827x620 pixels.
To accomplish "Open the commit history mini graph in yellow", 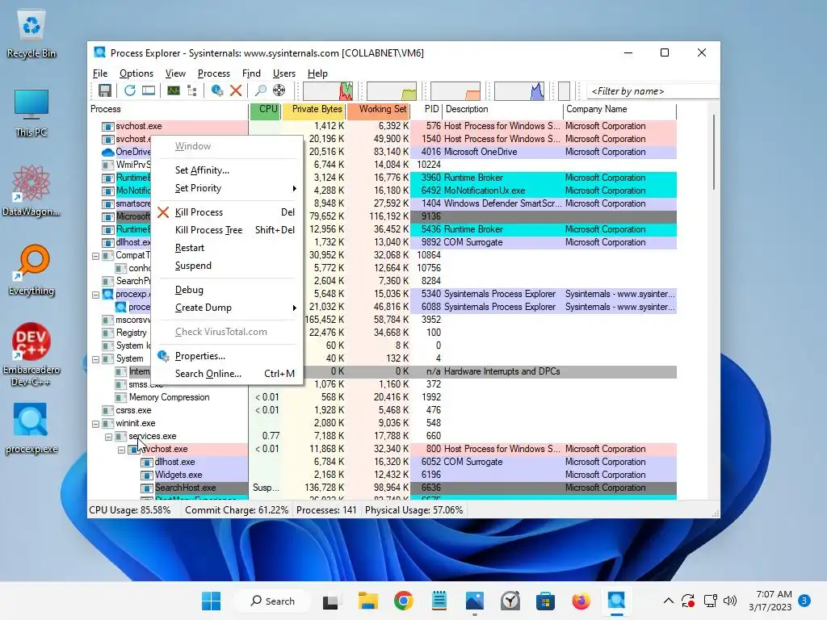I will coord(392,90).
